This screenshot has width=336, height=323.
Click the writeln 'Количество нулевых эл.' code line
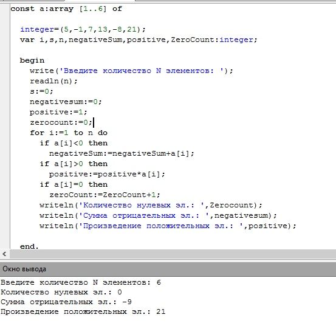tap(151, 205)
